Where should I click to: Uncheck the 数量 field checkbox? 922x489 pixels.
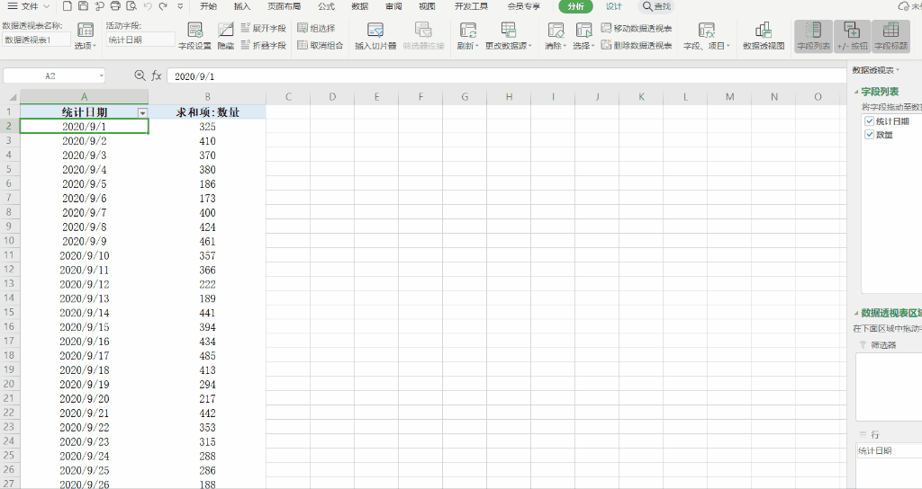869,135
